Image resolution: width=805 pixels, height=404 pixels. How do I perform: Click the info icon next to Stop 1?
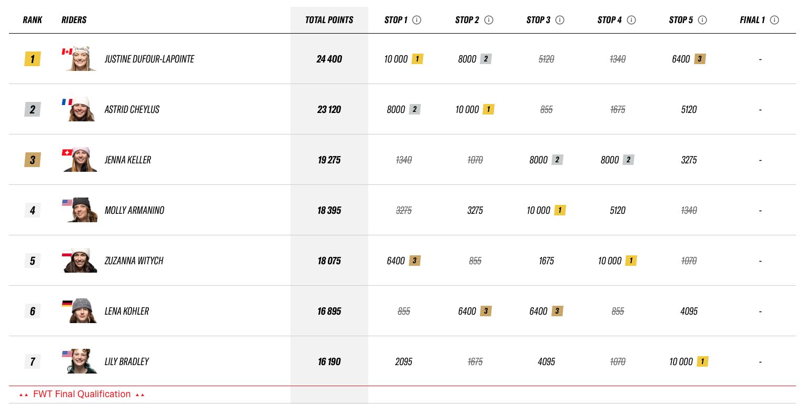417,20
